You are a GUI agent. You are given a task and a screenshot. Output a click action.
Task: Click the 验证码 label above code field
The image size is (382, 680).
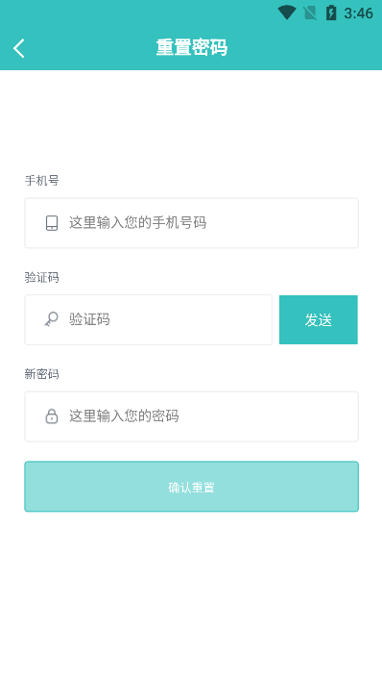tap(41, 278)
